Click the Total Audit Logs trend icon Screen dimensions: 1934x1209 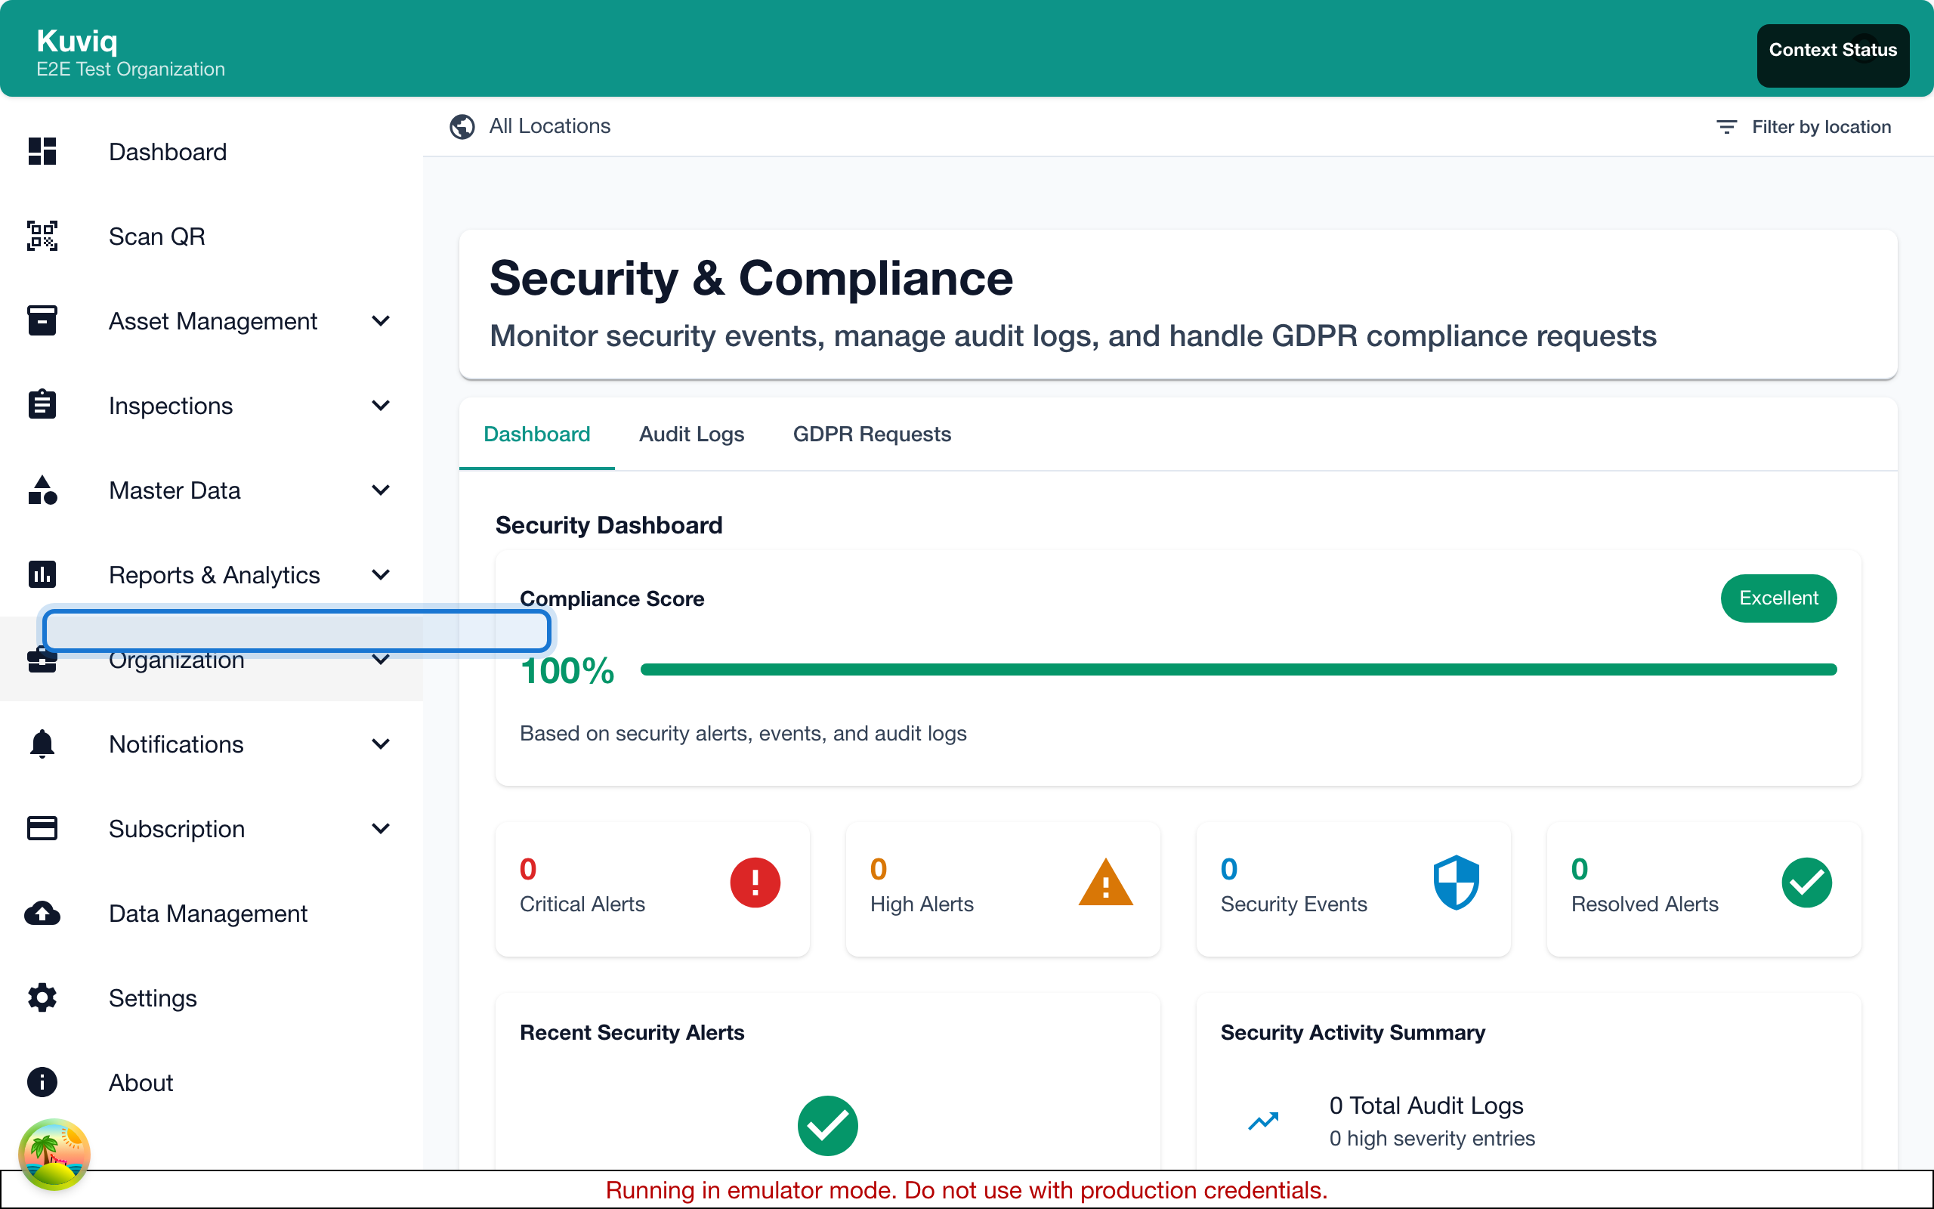click(1263, 1121)
